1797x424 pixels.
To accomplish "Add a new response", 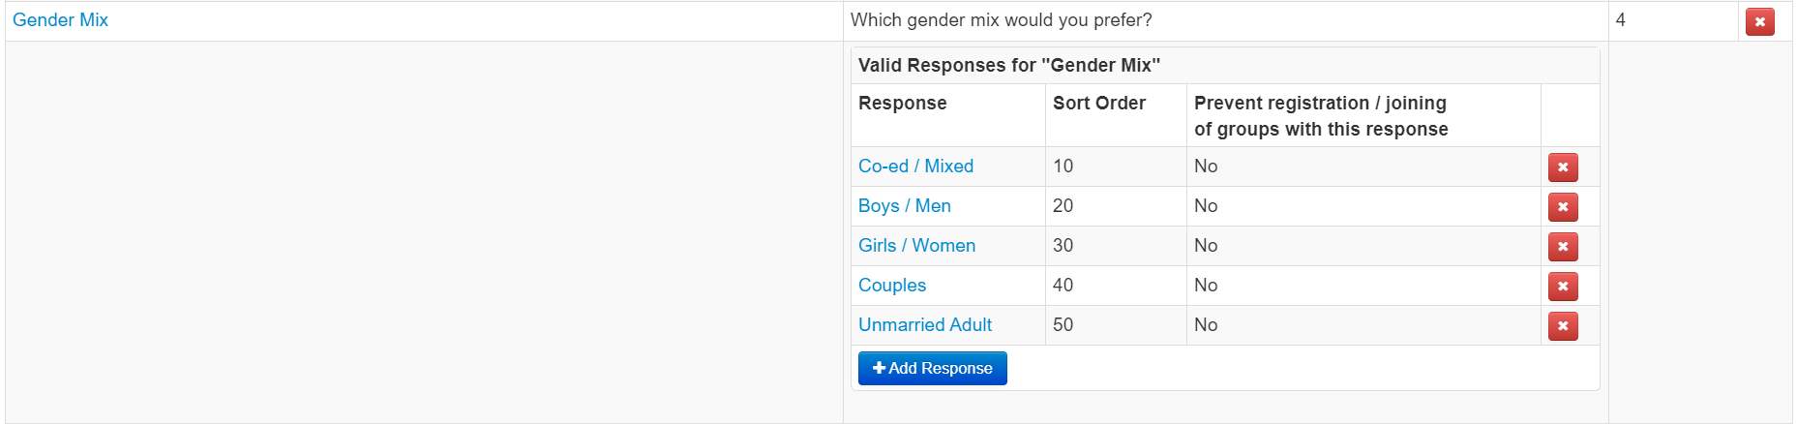I will point(933,368).
